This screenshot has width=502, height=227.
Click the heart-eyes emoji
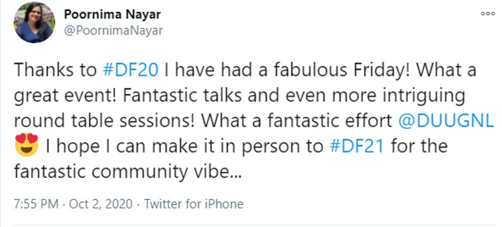(27, 145)
